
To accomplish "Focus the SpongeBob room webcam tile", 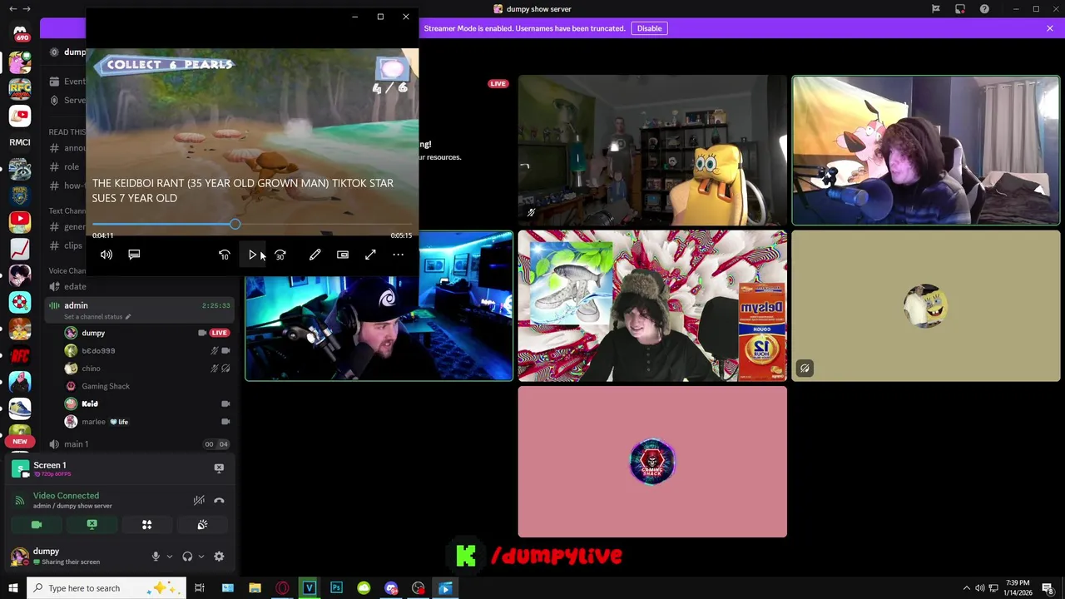I will point(652,151).
